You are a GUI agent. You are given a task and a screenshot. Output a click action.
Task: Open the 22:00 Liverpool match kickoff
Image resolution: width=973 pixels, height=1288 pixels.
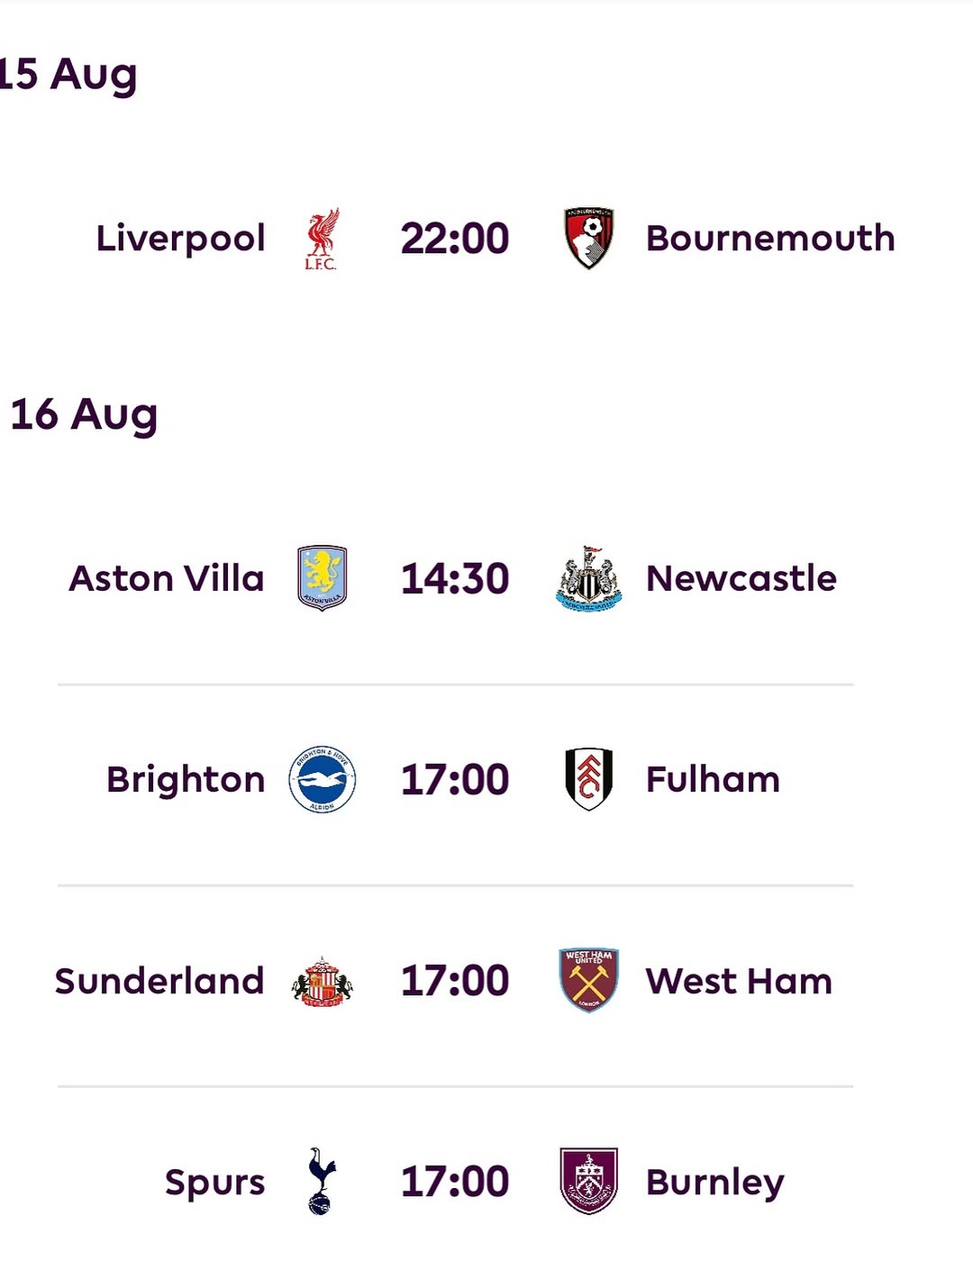coord(455,239)
